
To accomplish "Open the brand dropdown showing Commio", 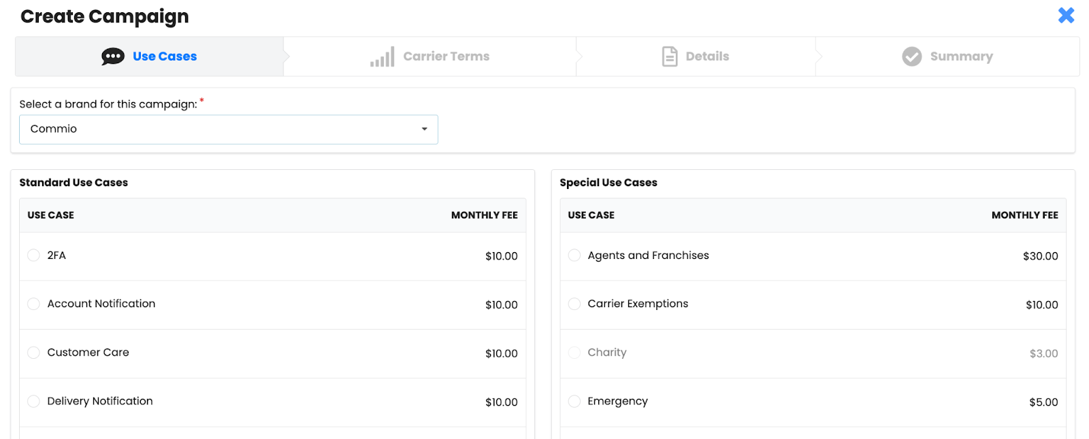I will (x=229, y=129).
